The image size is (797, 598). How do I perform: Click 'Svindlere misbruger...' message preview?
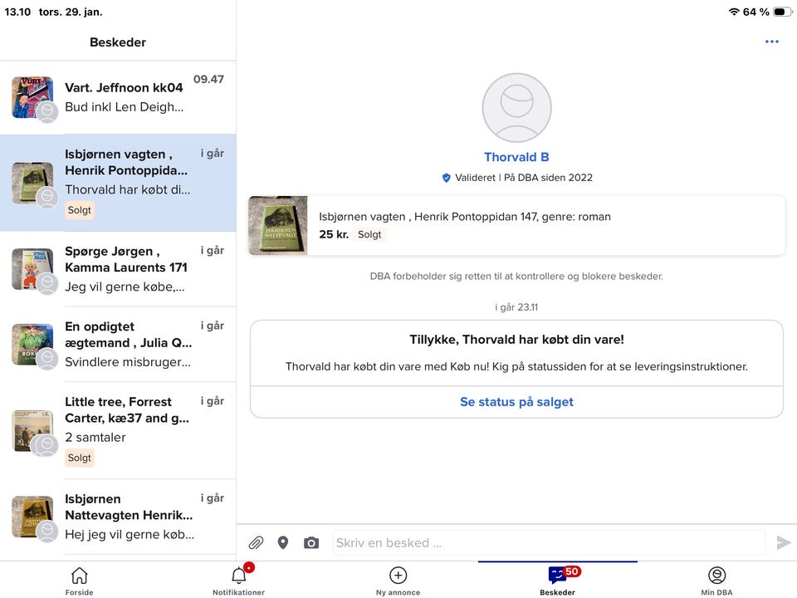tap(128, 362)
